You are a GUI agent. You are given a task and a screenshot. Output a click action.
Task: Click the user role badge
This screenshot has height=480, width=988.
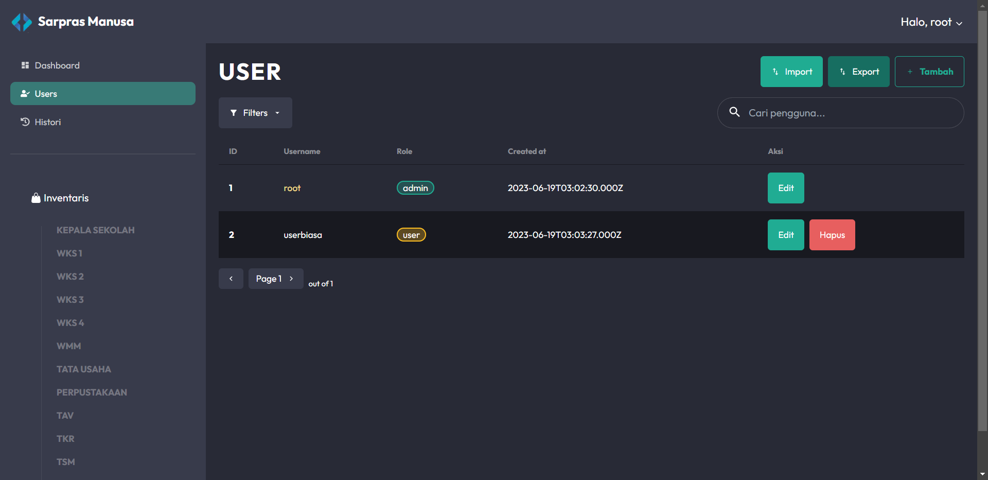tap(411, 235)
